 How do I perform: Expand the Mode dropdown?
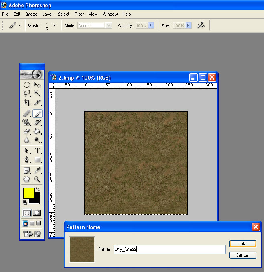(x=109, y=25)
